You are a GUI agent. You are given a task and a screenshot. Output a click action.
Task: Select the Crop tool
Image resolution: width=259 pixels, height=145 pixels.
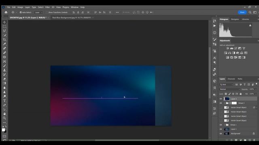point(4,39)
